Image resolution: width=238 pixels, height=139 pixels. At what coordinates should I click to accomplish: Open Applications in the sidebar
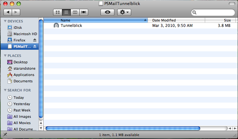(x=19, y=75)
